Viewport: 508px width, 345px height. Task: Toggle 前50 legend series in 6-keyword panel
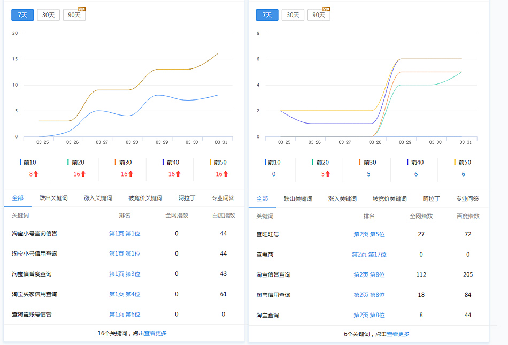[x=455, y=162]
